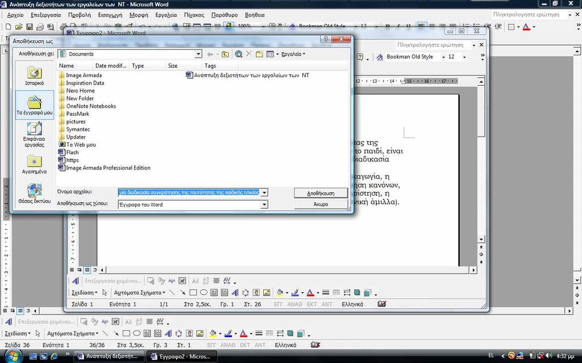This screenshot has width=582, height=363.
Task: Toggle ΑΝΤ indicator in Έγγραφο2 status bar
Action: coord(327,304)
